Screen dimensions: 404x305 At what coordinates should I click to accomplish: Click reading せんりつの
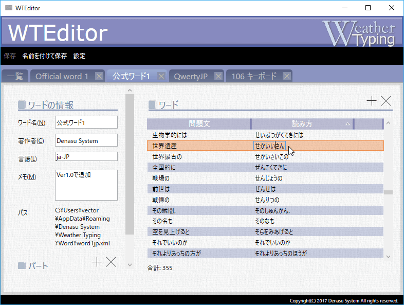(x=267, y=200)
